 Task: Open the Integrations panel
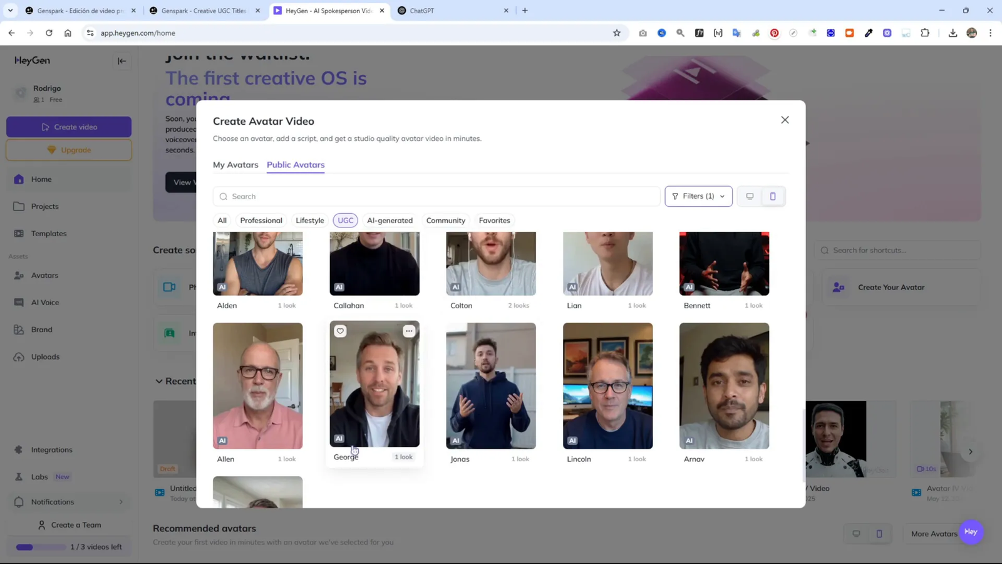click(x=51, y=449)
